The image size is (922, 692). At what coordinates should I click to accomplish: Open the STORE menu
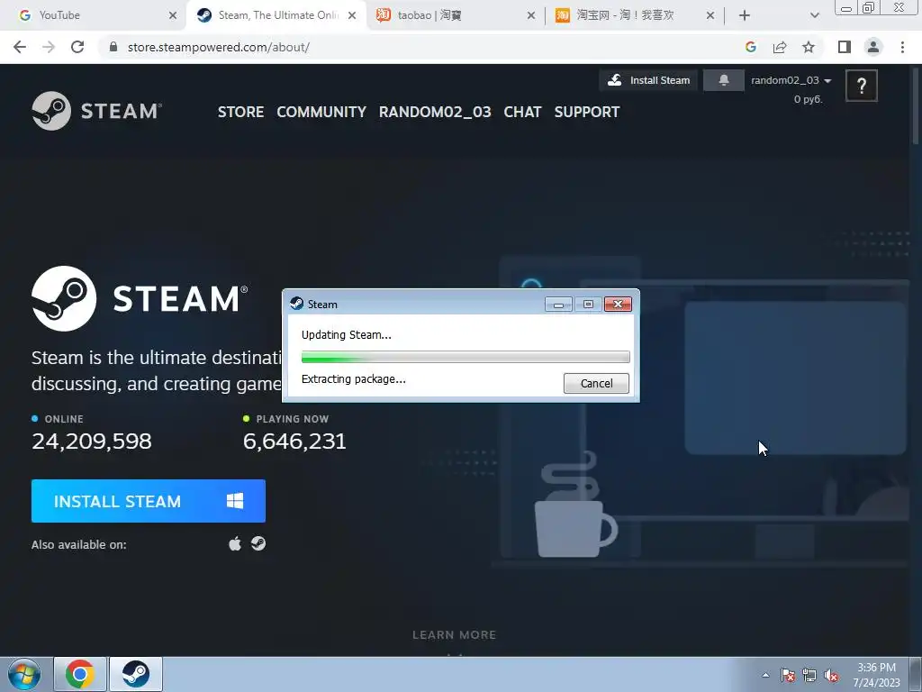point(240,112)
